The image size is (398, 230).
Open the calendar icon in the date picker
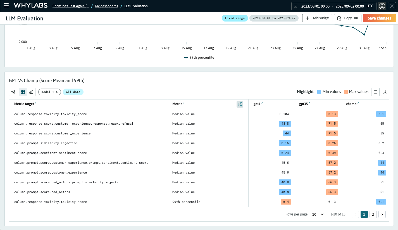[296, 6]
